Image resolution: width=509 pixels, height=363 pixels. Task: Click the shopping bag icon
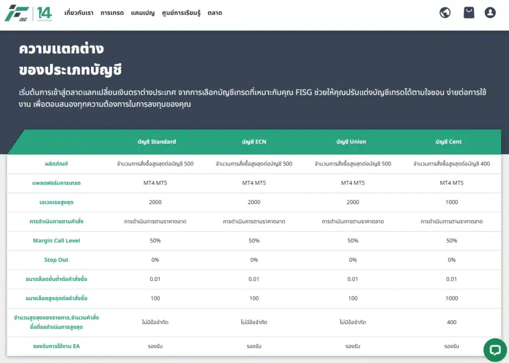coord(469,12)
